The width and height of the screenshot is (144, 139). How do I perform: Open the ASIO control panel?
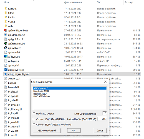(x=47, y=131)
